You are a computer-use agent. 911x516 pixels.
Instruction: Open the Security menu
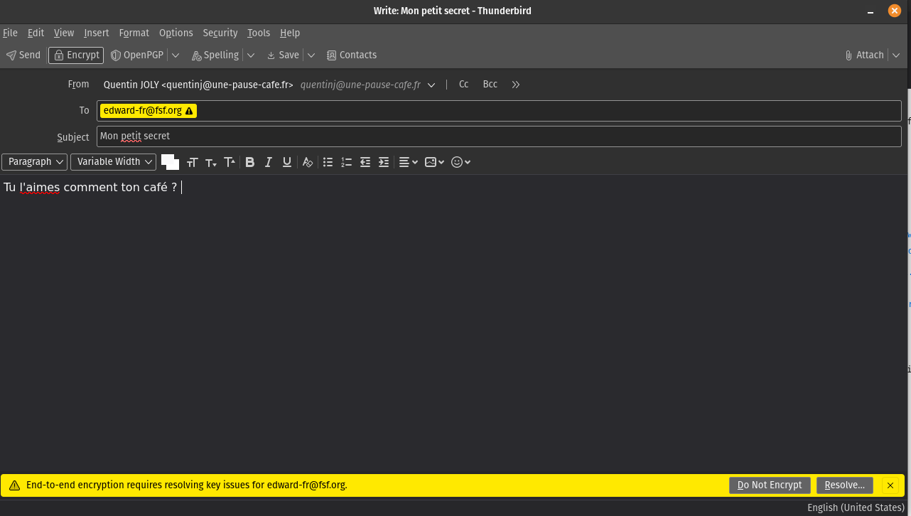220,33
